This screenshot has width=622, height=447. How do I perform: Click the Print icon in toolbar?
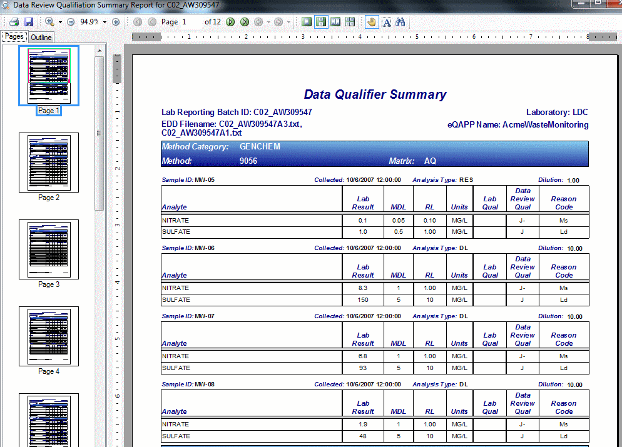point(14,22)
